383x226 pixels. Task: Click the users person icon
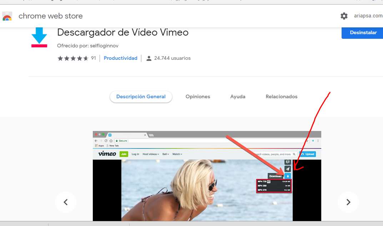149,58
